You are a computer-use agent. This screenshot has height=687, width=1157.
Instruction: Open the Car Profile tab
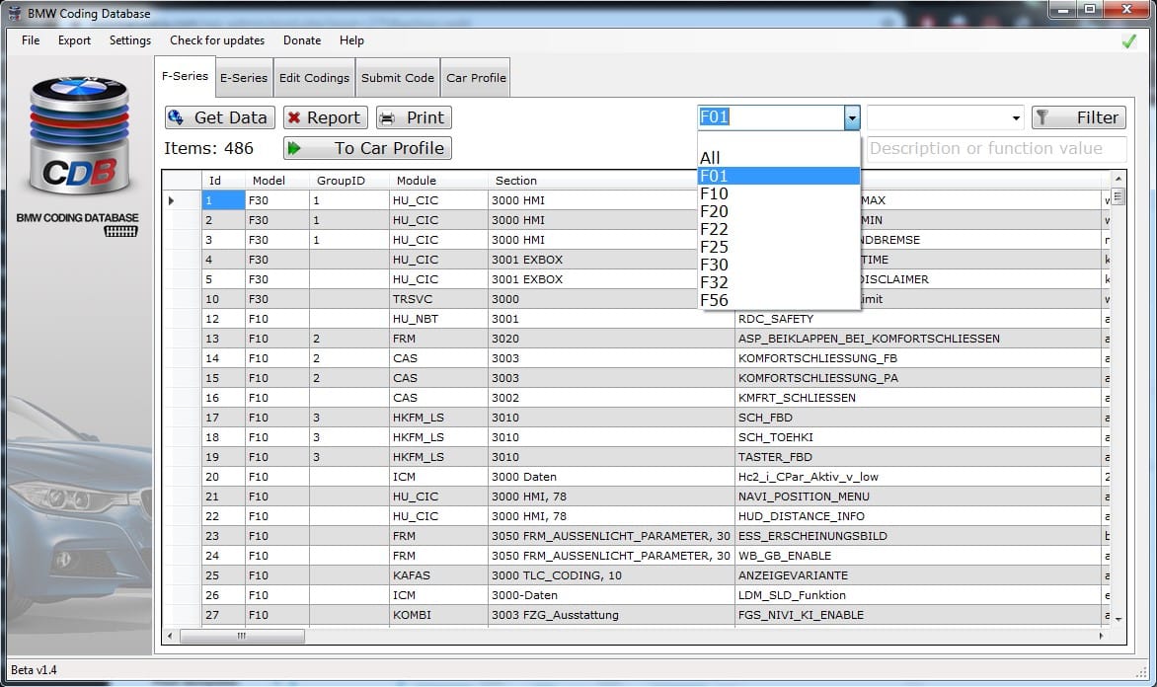click(476, 77)
